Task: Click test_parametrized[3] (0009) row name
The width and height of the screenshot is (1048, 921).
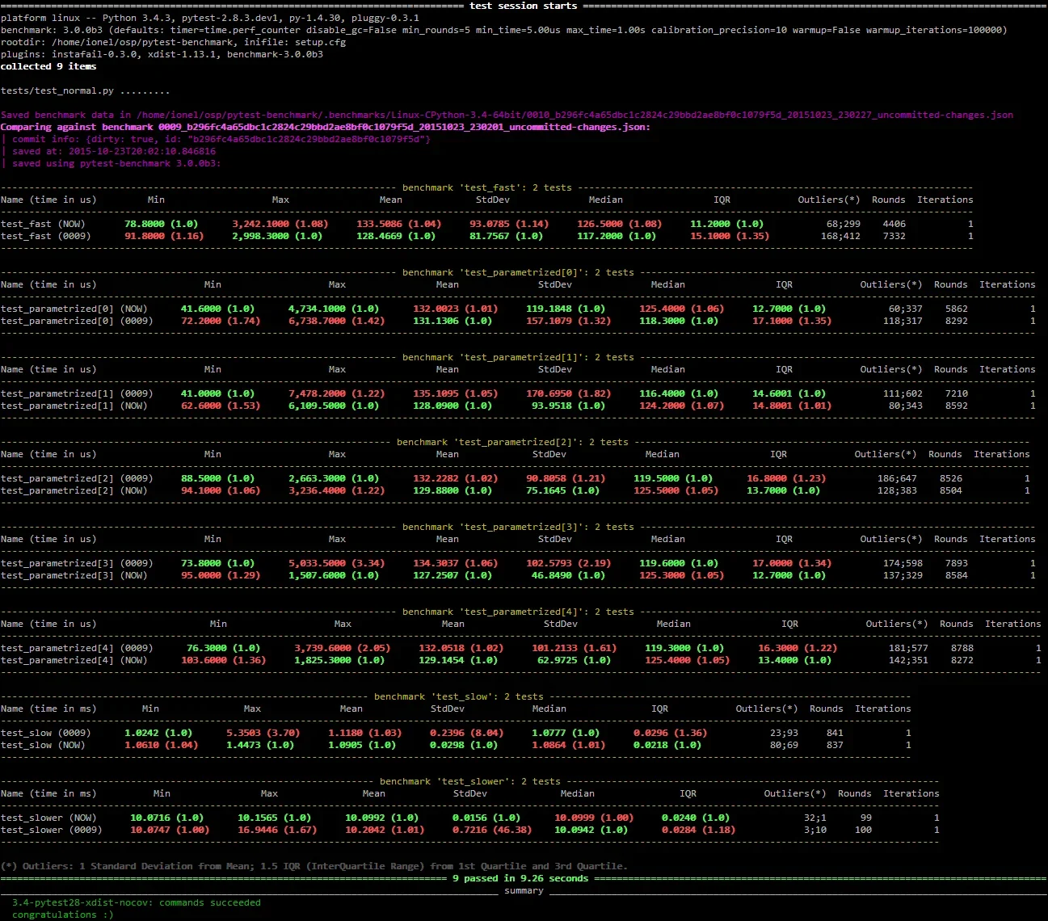Action: coord(77,563)
